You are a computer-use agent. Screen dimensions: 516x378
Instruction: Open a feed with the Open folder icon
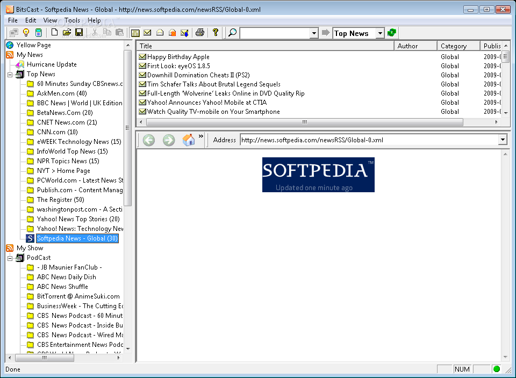point(67,32)
